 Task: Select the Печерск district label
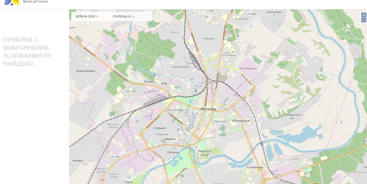tap(149, 82)
